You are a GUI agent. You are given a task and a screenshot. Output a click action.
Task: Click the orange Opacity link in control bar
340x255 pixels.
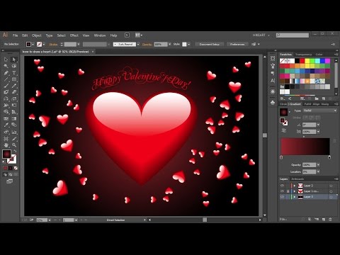tap(147, 45)
